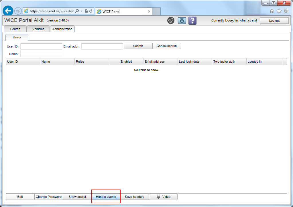Go back with browser back arrow

point(8,11)
